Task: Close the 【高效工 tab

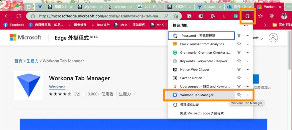Action: 190,7
